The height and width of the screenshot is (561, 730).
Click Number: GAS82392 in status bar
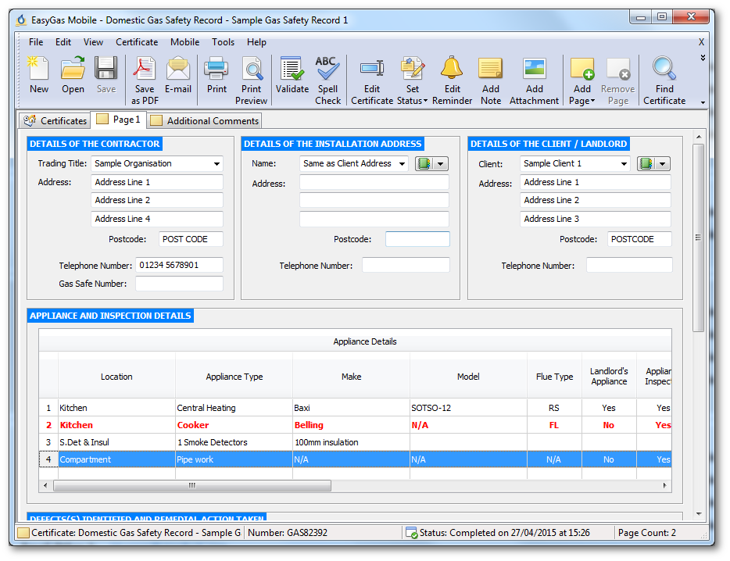288,533
